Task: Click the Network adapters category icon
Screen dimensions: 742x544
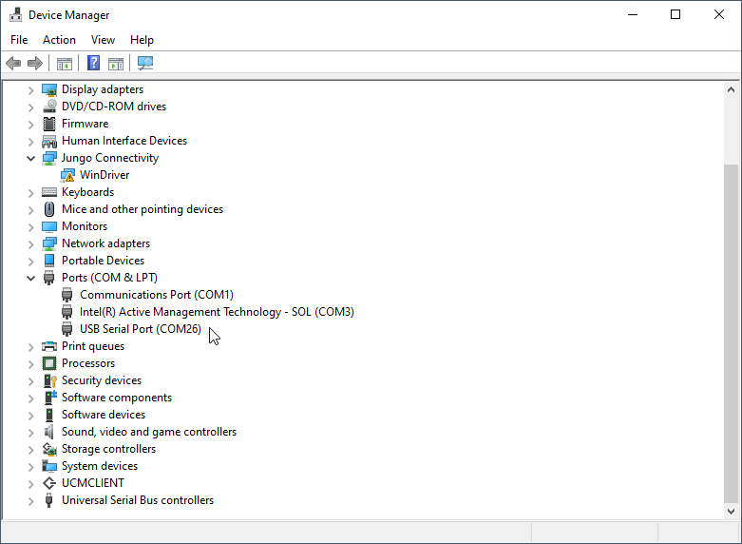Action: tap(49, 243)
